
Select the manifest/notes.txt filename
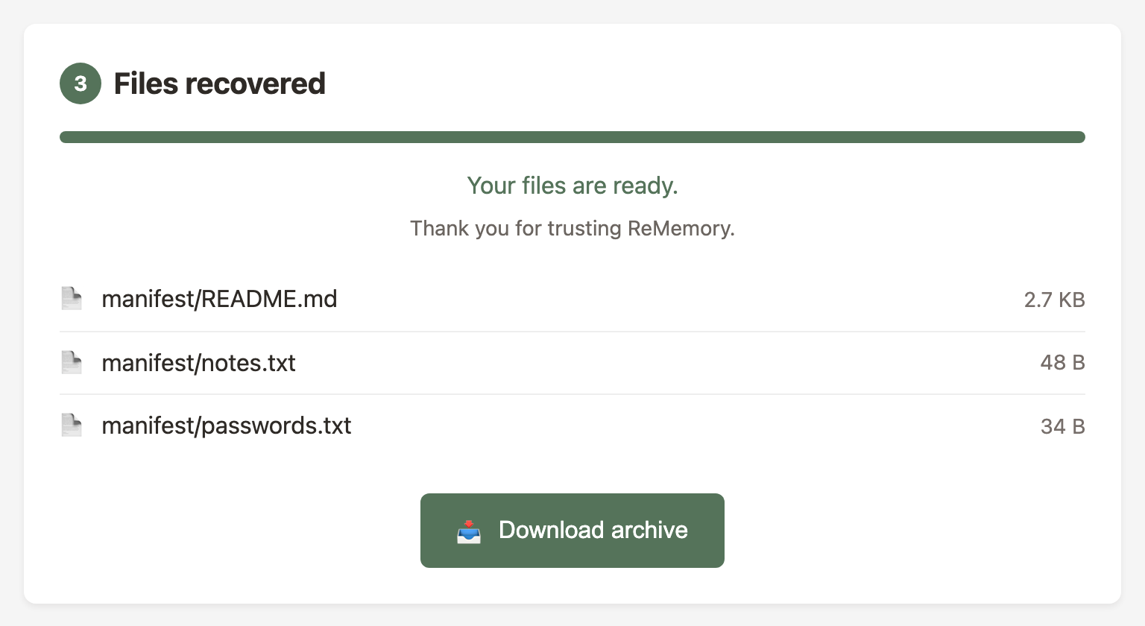click(x=198, y=362)
